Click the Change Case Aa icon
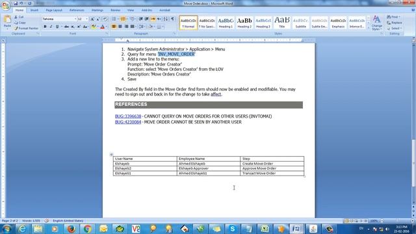This screenshot has height=234, width=416. 85,27
